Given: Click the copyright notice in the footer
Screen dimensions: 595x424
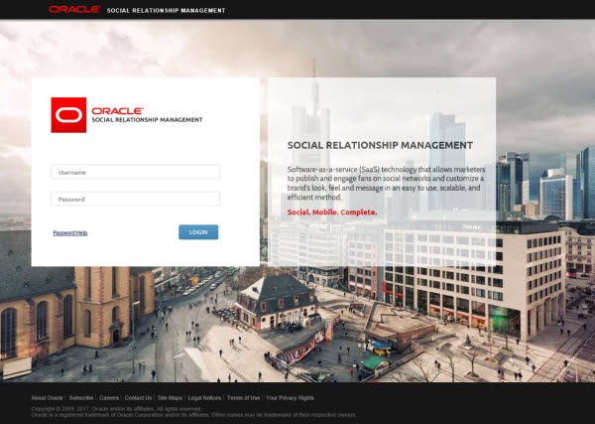Looking at the screenshot, I should tap(117, 408).
